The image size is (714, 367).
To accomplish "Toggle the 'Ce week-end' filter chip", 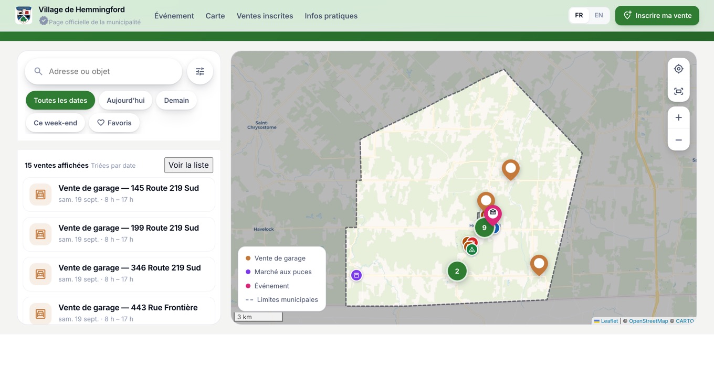I will pyautogui.click(x=55, y=123).
